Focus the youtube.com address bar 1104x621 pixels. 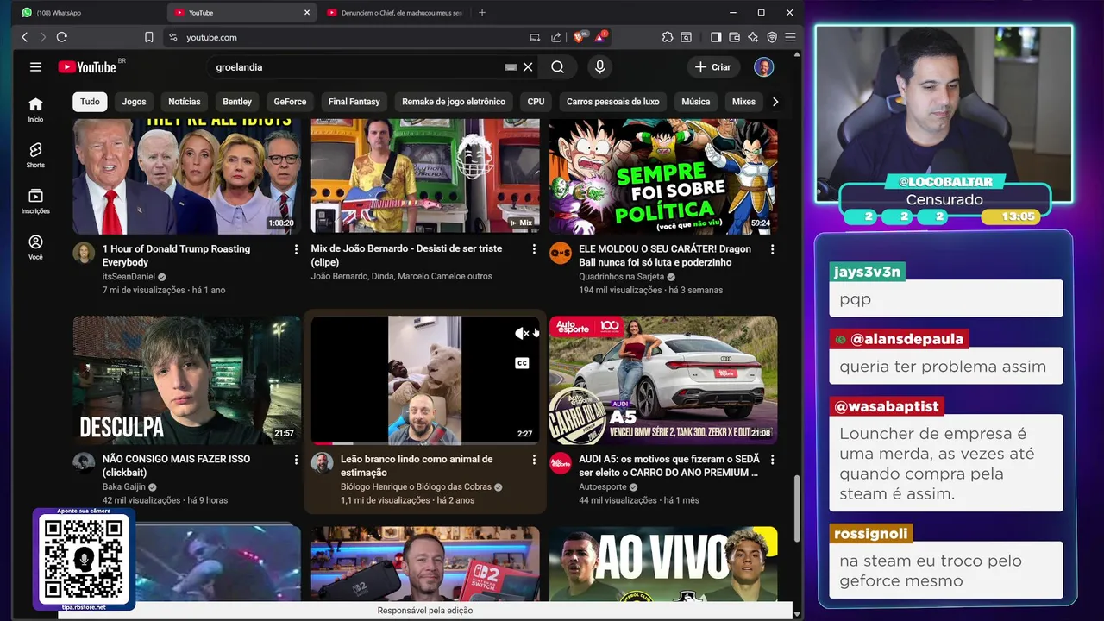coord(345,37)
